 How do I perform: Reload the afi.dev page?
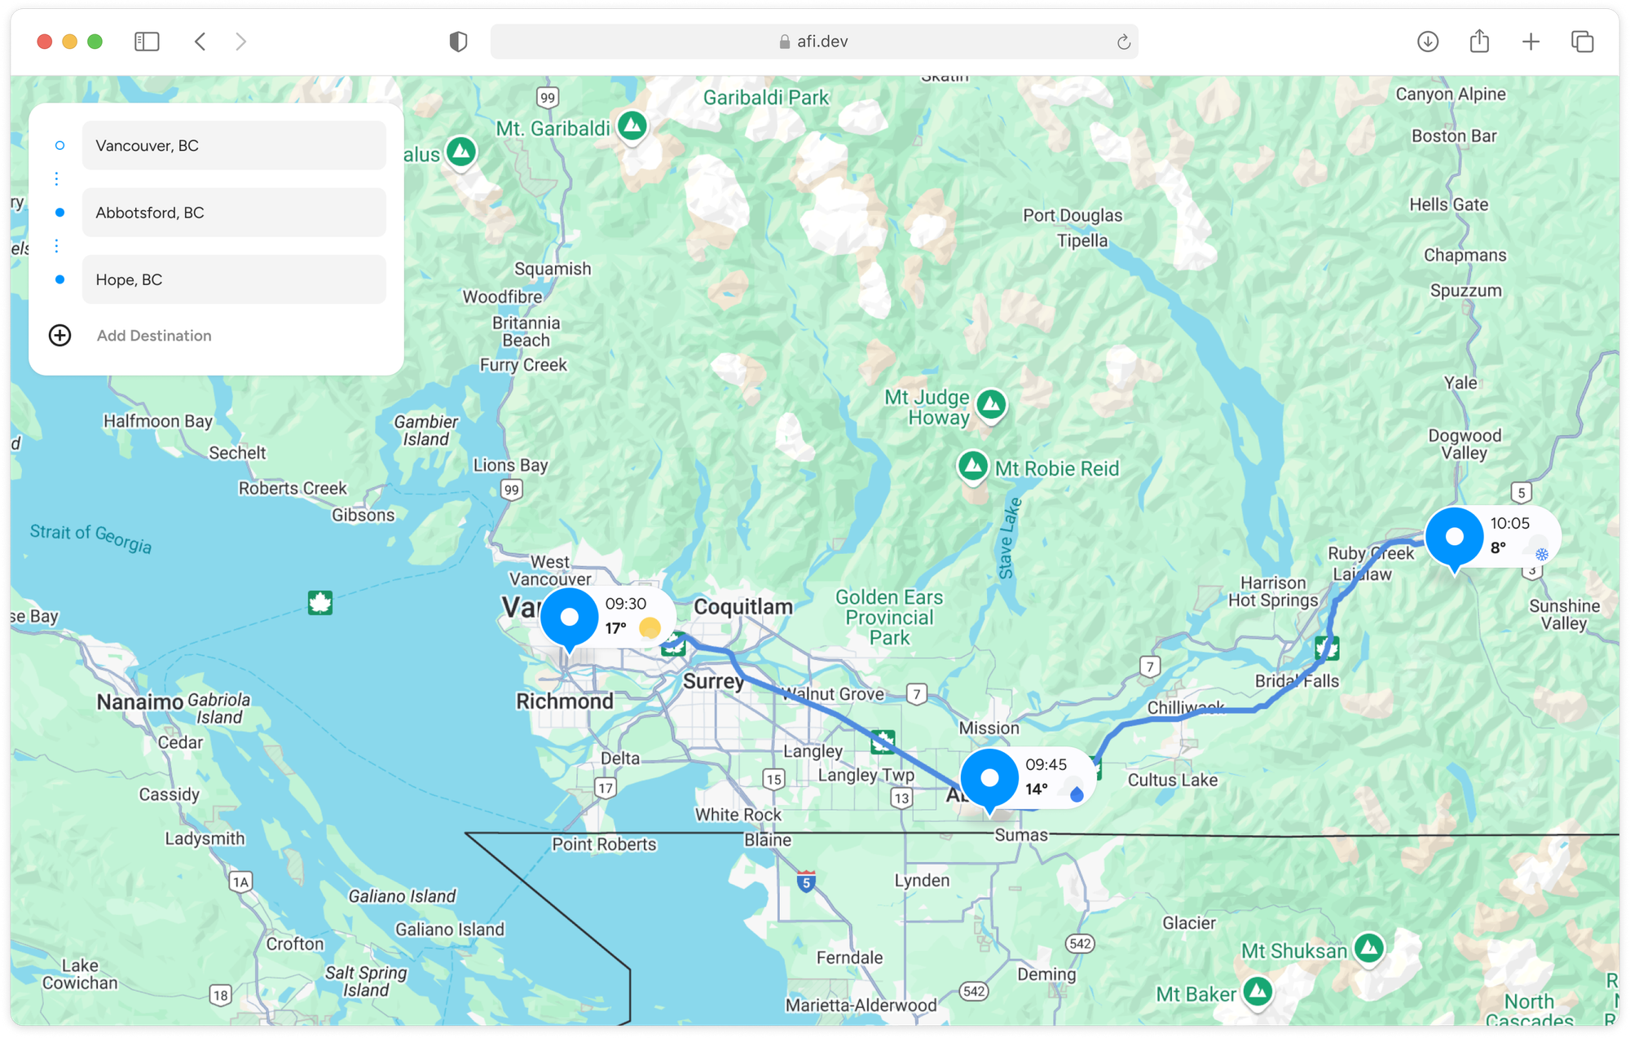(x=1122, y=42)
